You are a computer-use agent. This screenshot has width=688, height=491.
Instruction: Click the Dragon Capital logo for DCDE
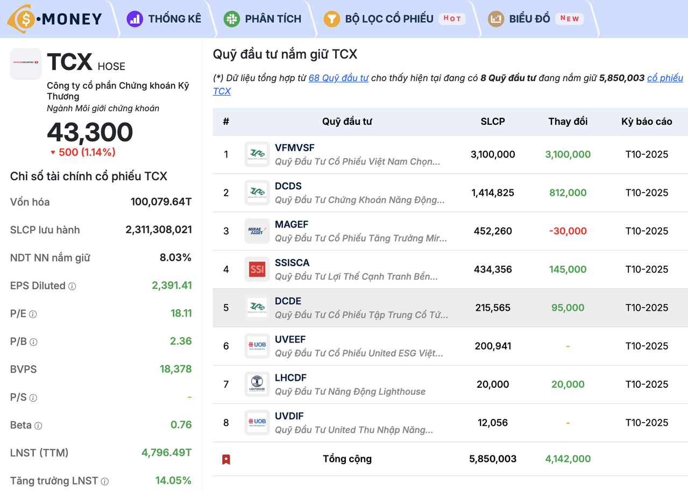coord(257,308)
